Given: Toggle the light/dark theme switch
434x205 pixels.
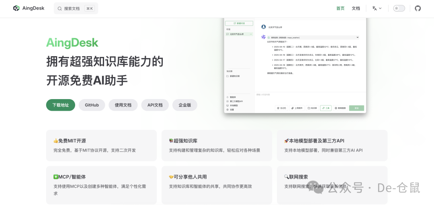Looking at the screenshot, I should coord(399,8).
